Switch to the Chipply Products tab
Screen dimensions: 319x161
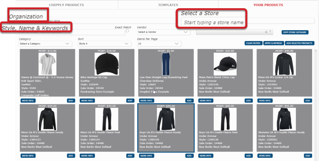coord(66,5)
